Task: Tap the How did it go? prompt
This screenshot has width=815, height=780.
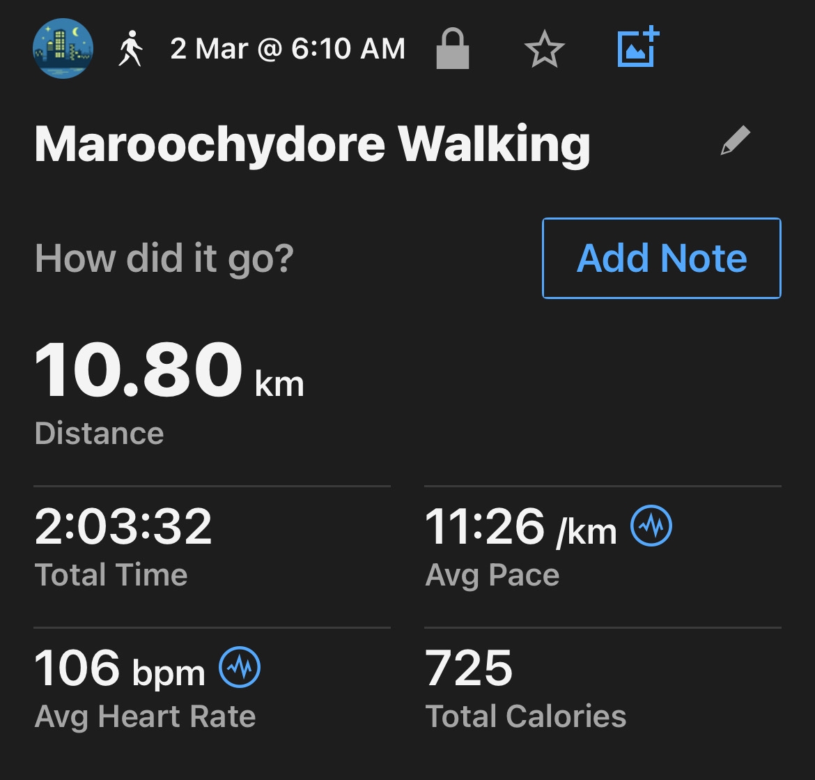Action: pyautogui.click(x=164, y=259)
